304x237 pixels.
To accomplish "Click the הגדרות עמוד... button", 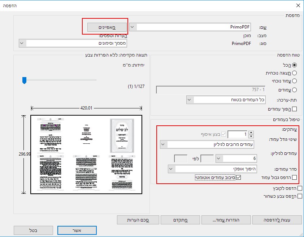I will (x=226, y=220).
